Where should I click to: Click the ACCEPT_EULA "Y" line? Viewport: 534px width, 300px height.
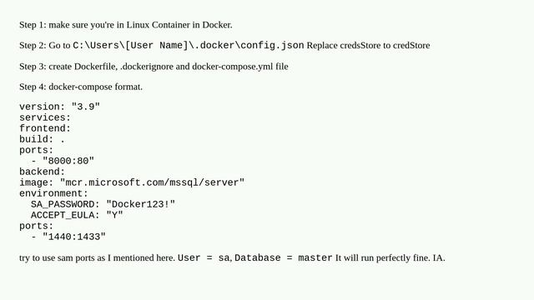pyautogui.click(x=77, y=215)
